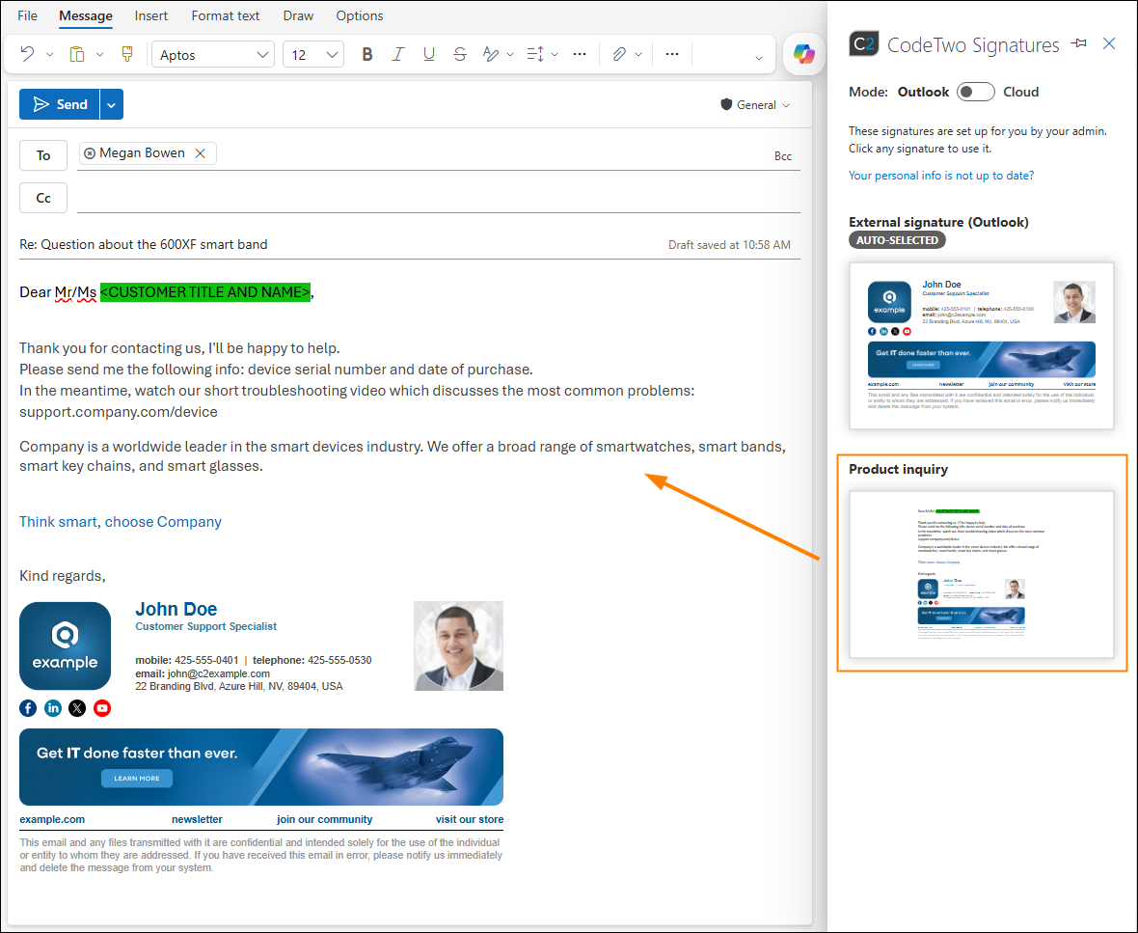Click the YouTube icon in the email signature

[x=102, y=708]
